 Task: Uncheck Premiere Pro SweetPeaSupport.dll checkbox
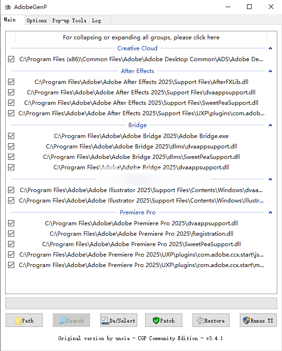11,244
